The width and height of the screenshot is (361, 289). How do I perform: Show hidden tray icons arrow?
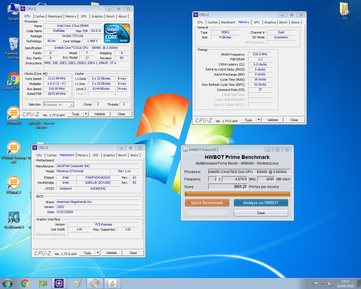pyautogui.click(x=309, y=284)
